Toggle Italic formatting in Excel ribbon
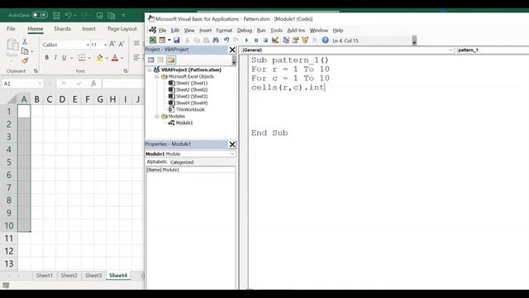The width and height of the screenshot is (529, 298). click(55, 58)
